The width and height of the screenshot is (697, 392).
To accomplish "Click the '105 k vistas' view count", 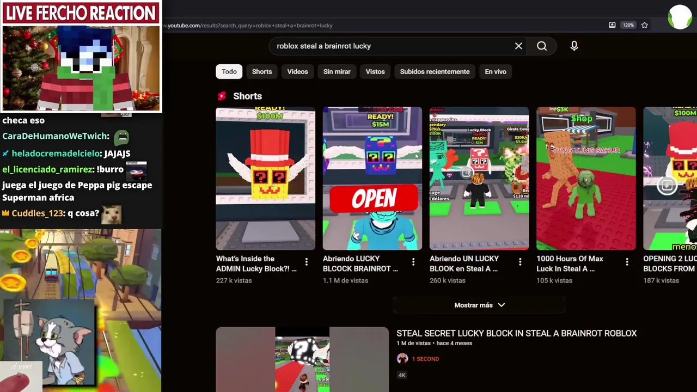I will [554, 280].
